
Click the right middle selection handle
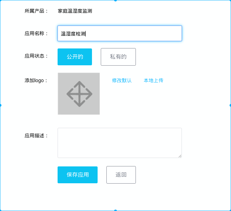(230, 105)
